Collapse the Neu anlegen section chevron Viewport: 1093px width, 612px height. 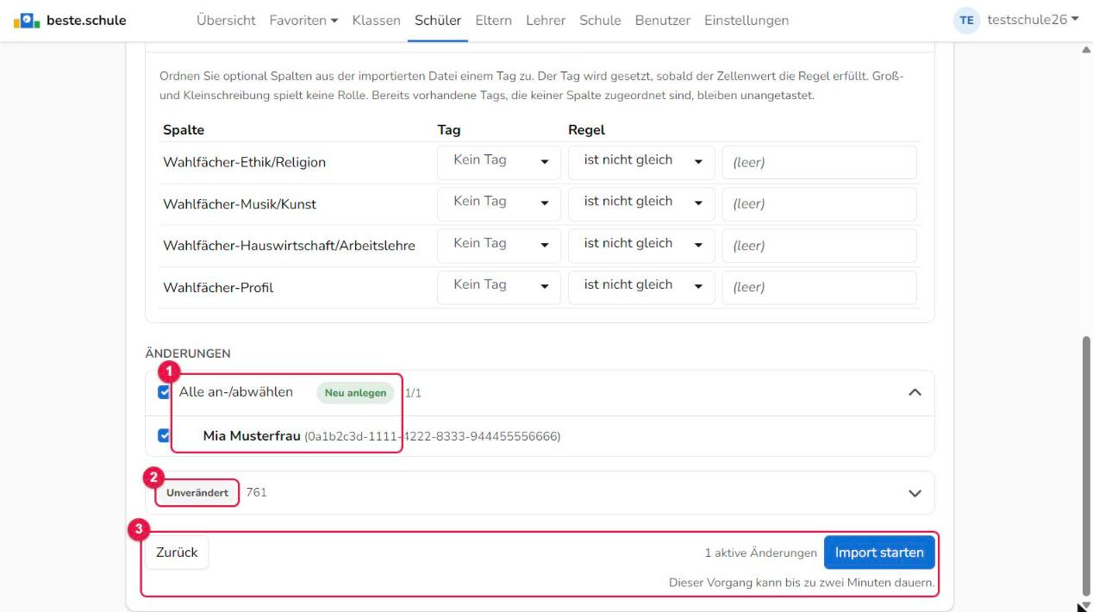915,393
